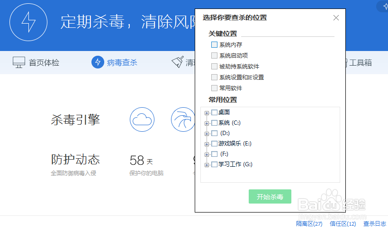This screenshot has height=230, width=388.
Task: Check the 游戏娱乐 (E:) drive checkbox
Action: pos(214,144)
